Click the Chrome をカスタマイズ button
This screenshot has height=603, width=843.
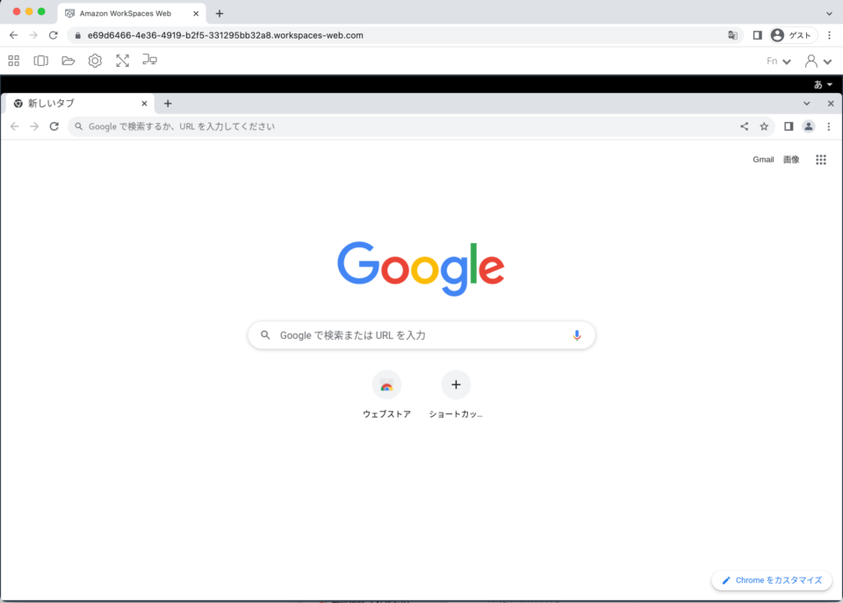[x=772, y=580]
